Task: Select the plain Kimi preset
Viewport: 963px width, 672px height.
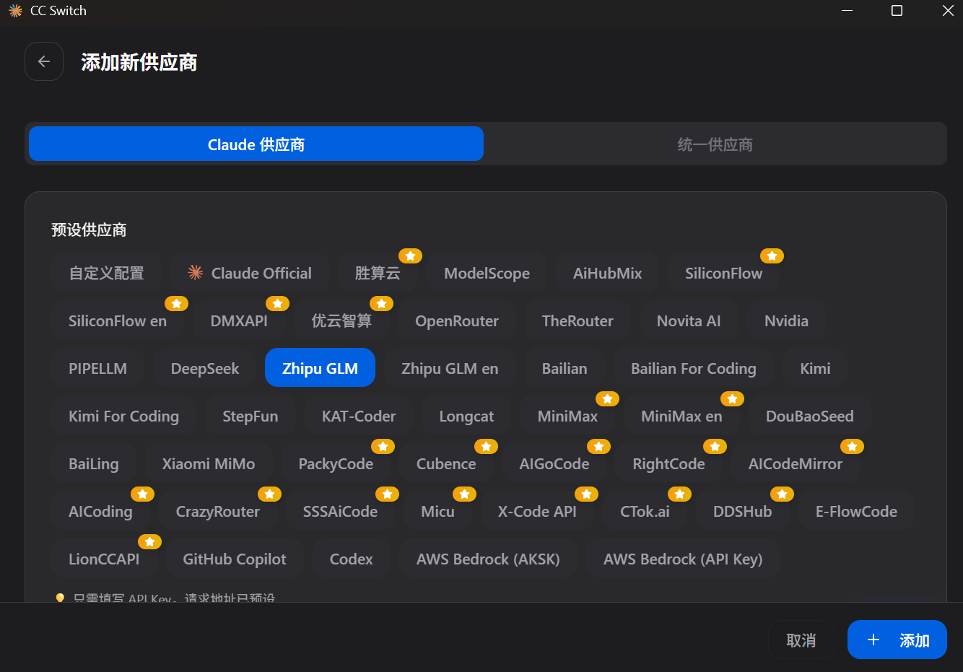Action: tap(815, 368)
